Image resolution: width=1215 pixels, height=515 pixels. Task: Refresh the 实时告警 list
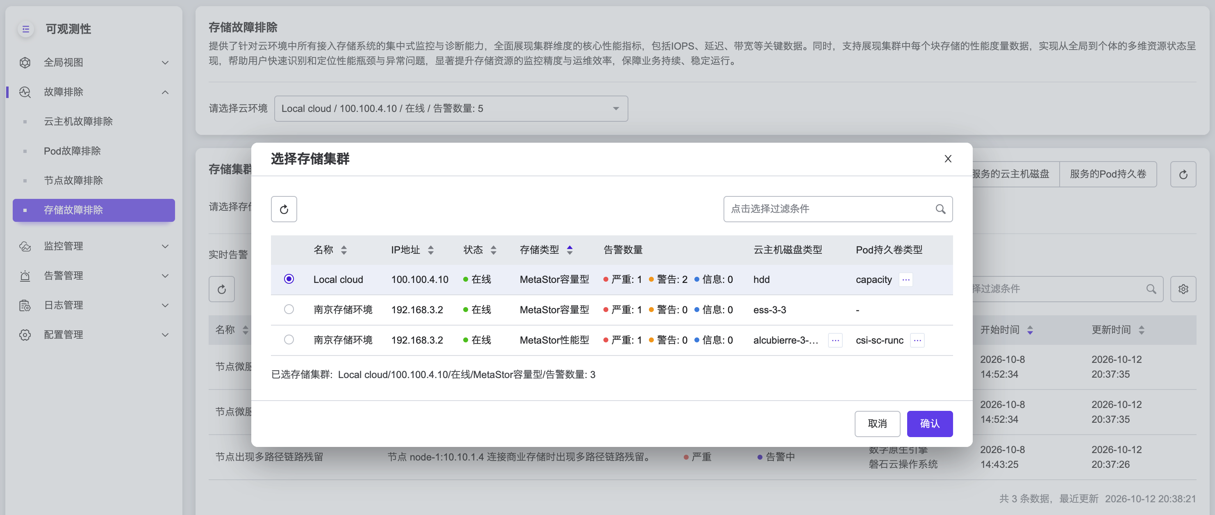222,289
